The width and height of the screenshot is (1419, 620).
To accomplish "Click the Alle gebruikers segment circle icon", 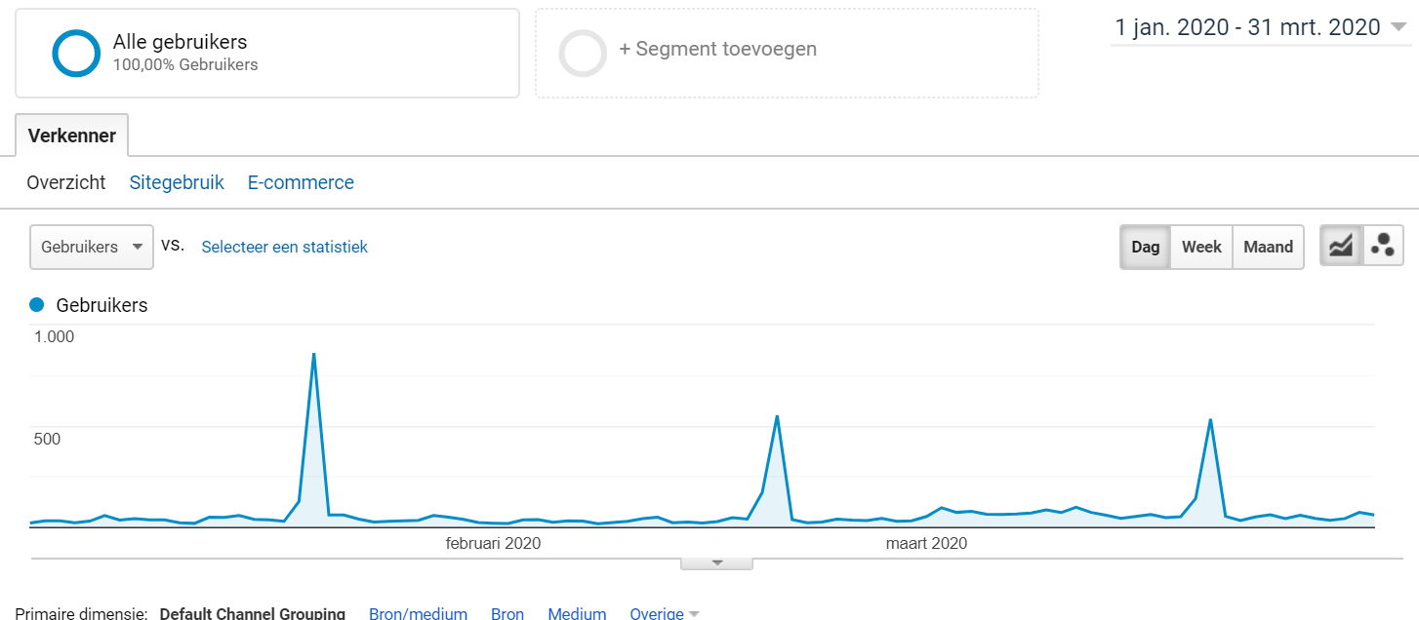I will 76,53.
